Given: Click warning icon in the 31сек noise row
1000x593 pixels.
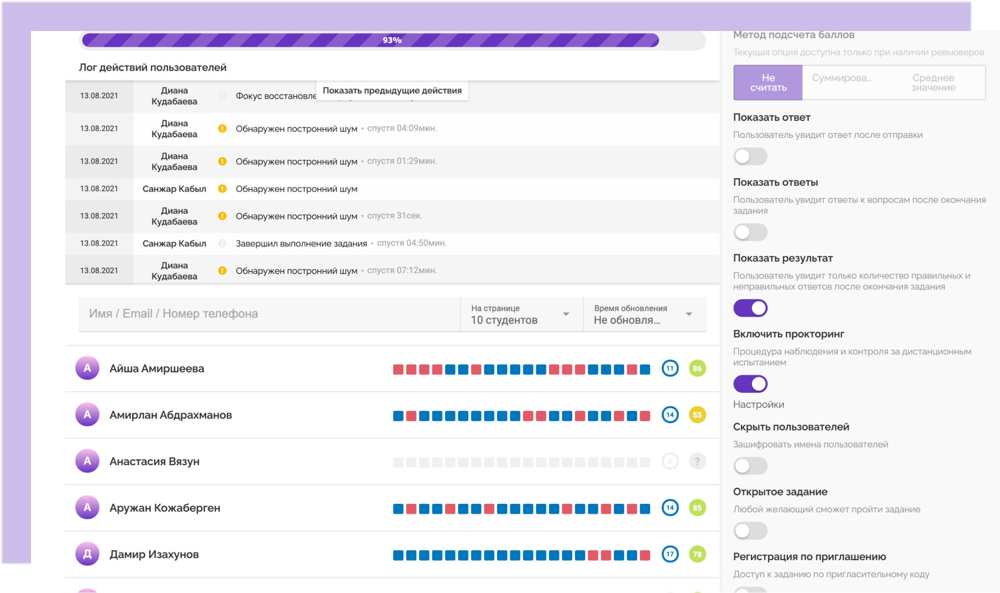Looking at the screenshot, I should point(222,216).
